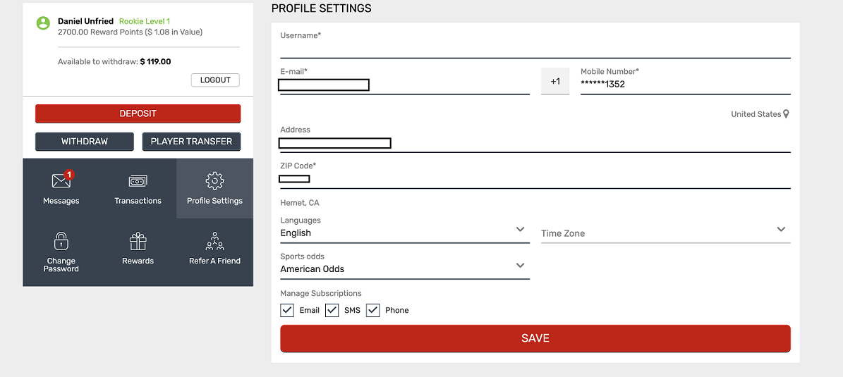
Task: Click the red DEPOSIT button
Action: 138,114
